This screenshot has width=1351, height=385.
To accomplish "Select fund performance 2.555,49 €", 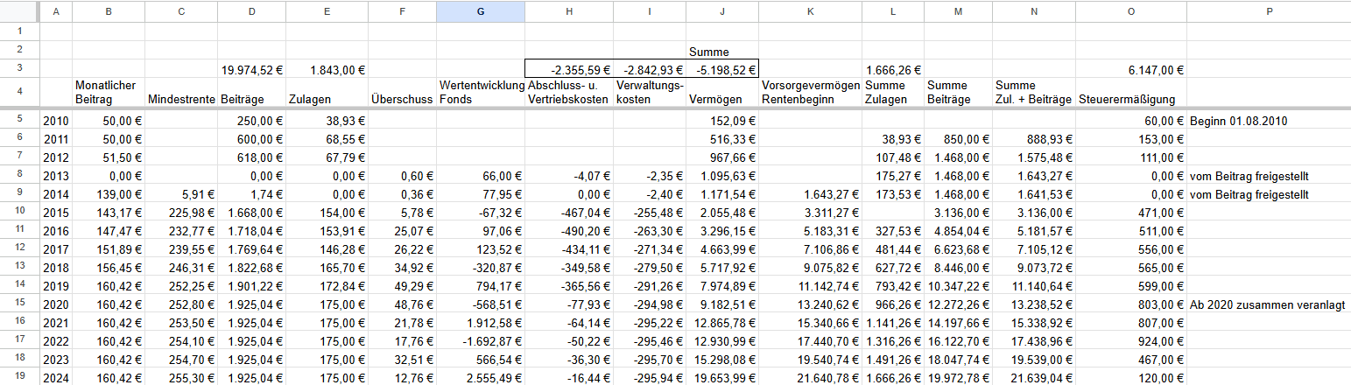I will [x=480, y=378].
